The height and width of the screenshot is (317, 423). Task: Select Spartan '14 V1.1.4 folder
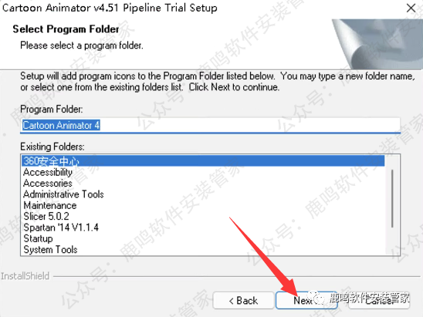click(61, 228)
